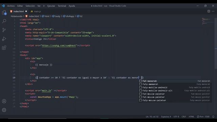Open the Extensions view
217x122 pixels.
click(4, 48)
